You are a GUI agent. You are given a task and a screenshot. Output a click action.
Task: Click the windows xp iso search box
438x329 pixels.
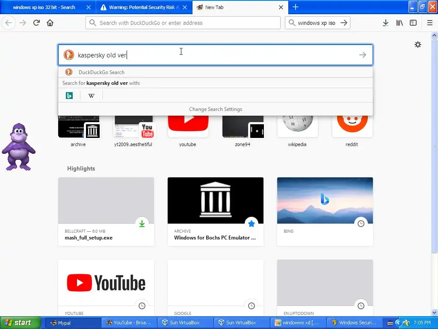(318, 23)
